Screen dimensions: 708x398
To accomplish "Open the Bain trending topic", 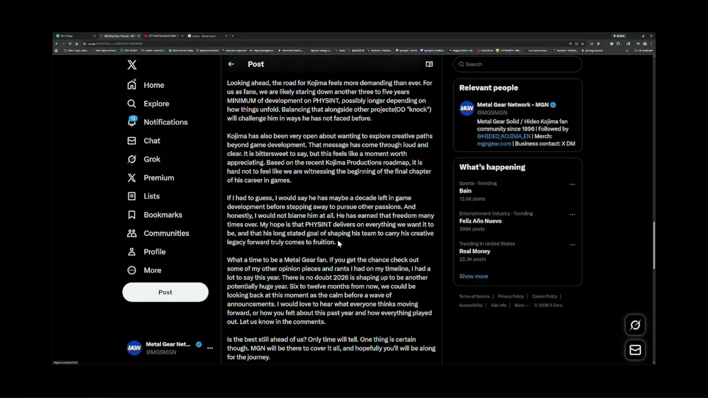I will pos(465,191).
